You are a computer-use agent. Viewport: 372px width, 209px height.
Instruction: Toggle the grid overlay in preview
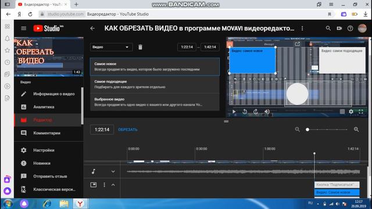(342, 111)
